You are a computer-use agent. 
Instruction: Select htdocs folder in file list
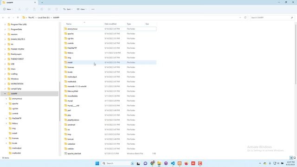(x=110, y=53)
